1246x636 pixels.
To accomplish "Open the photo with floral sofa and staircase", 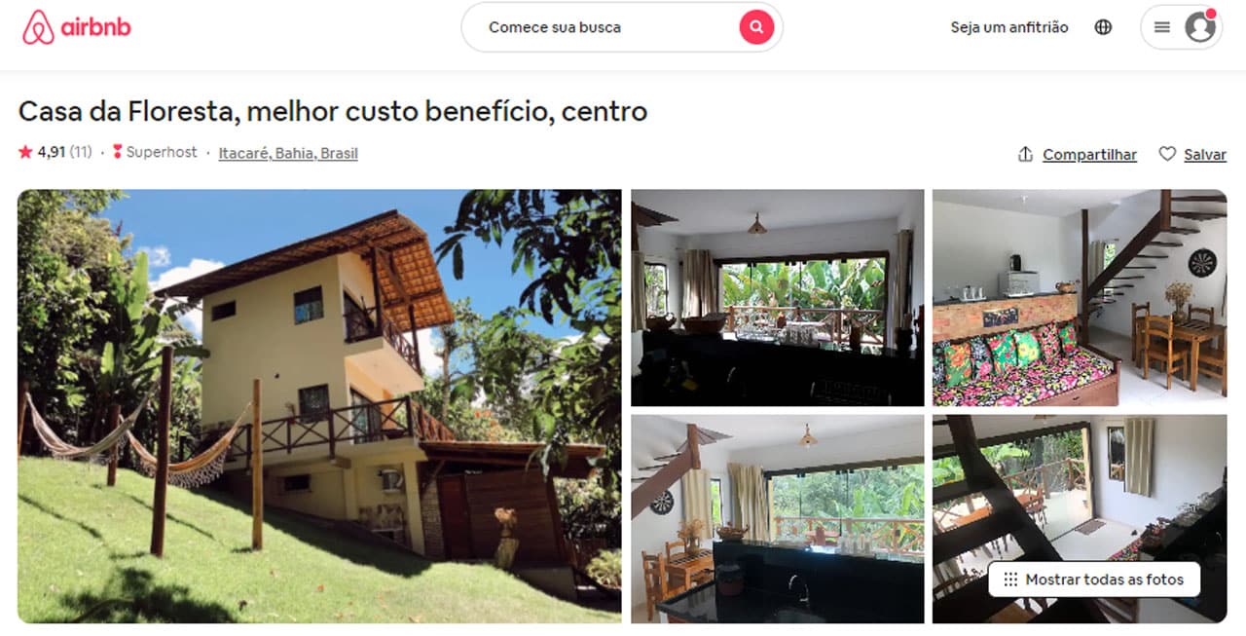I will pyautogui.click(x=1080, y=298).
